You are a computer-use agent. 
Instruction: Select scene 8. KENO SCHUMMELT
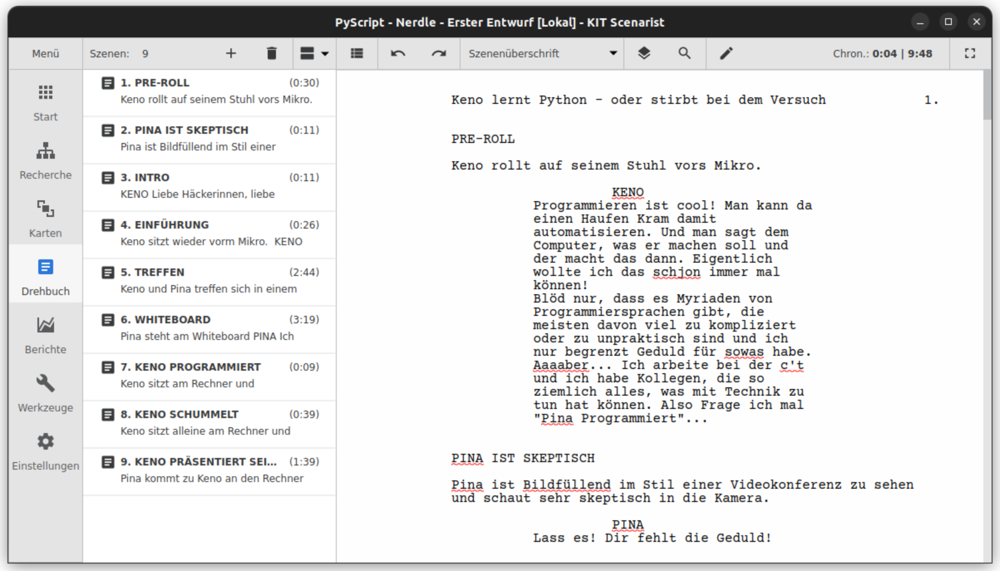[209, 423]
